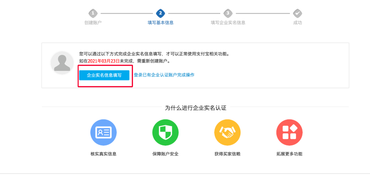This screenshot has width=370, height=178.
Task: Select the 创建账户 step label
Action: pyautogui.click(x=93, y=23)
